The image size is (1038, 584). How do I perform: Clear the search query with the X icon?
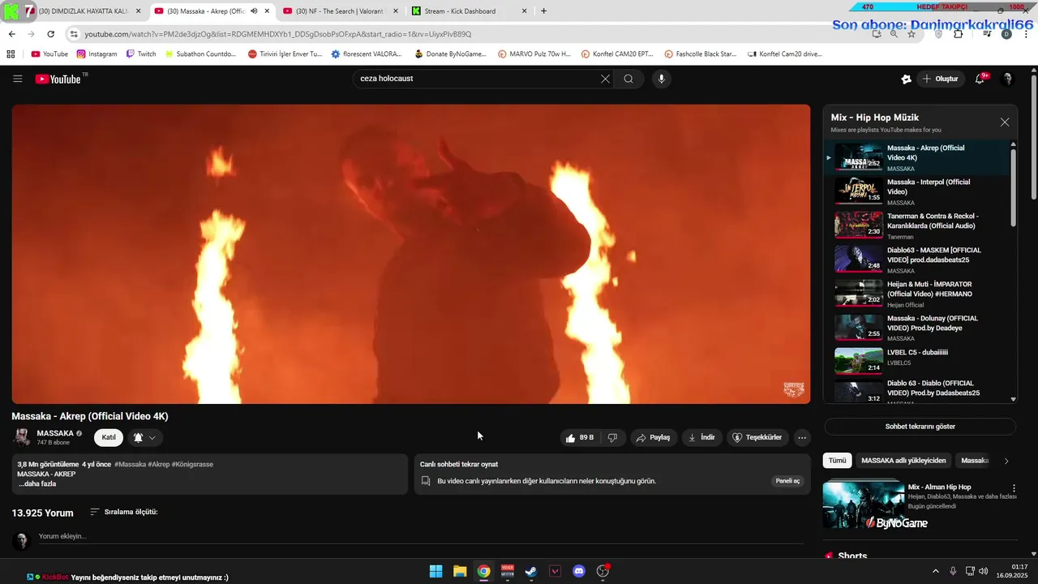(x=605, y=79)
